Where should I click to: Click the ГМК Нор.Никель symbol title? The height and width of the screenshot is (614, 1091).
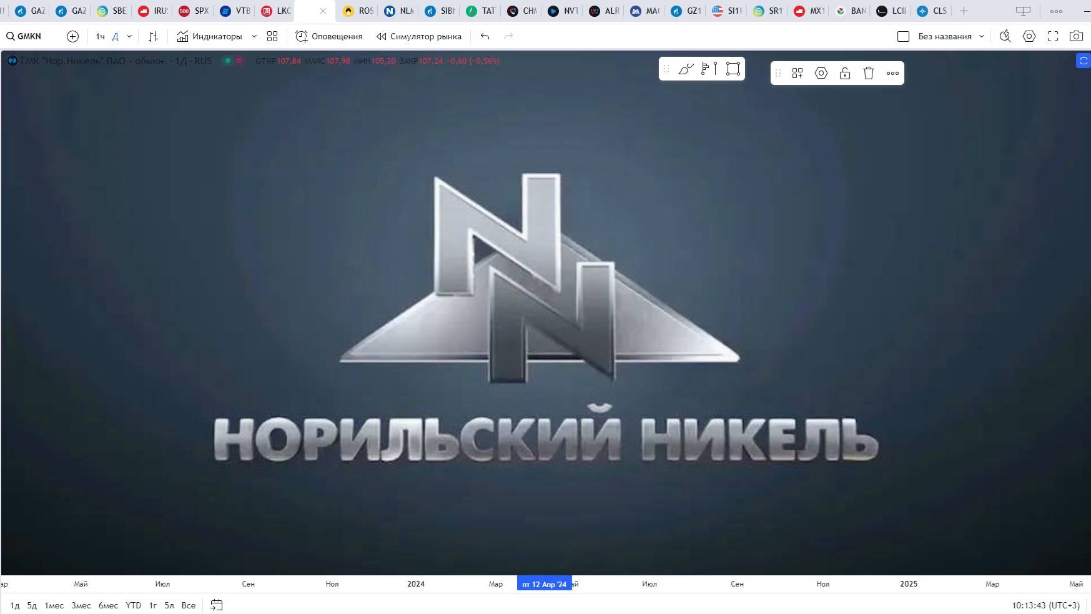94,61
